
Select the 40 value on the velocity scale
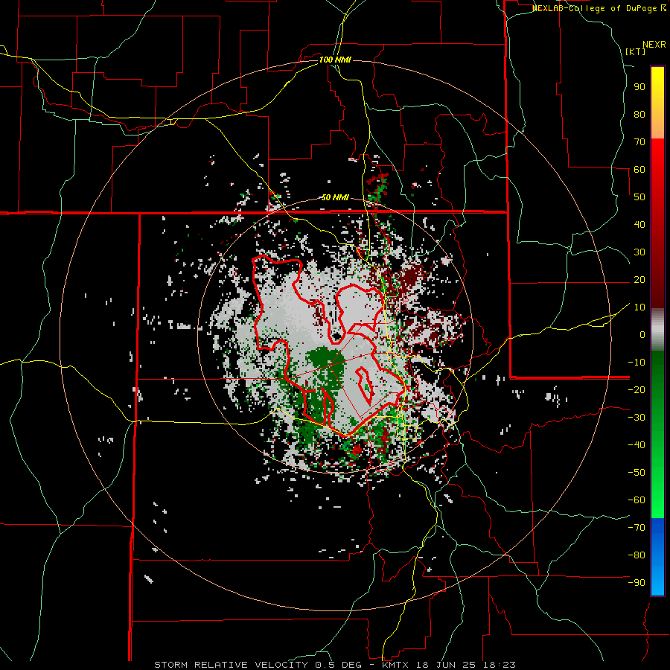[639, 224]
